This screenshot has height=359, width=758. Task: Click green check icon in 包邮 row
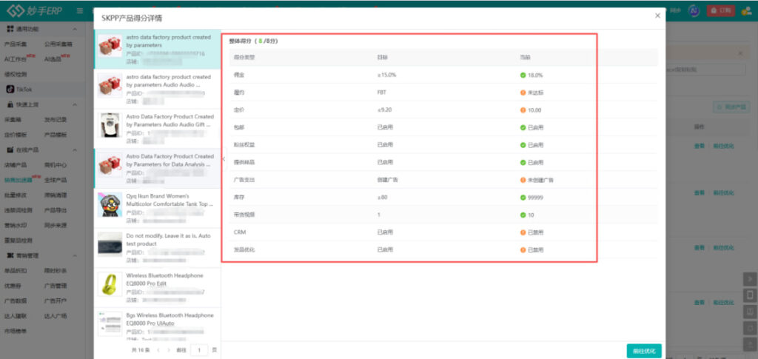coord(523,127)
